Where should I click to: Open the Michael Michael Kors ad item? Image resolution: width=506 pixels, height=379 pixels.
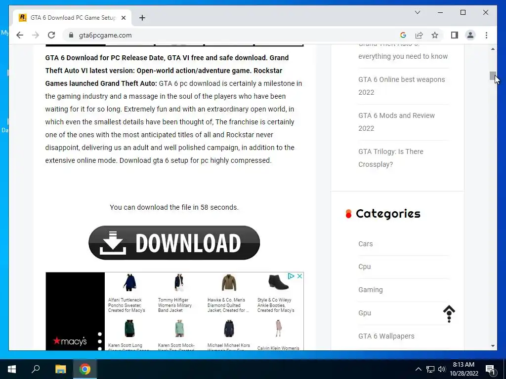coord(228,335)
